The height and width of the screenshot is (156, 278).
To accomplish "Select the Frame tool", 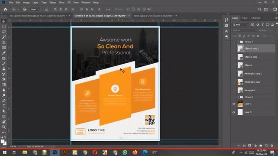I will pyautogui.click(x=4, y=48).
